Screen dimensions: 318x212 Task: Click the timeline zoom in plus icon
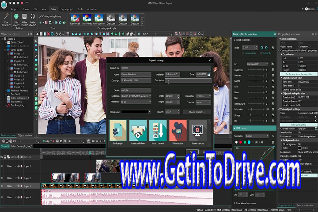(4, 141)
